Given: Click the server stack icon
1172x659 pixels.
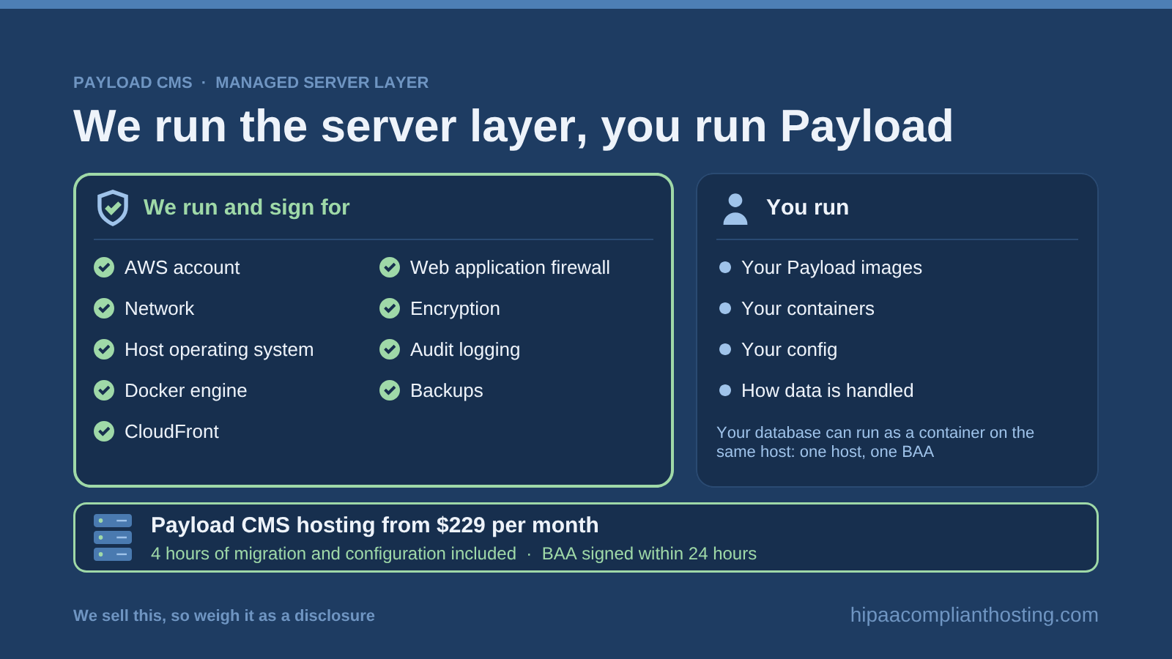Looking at the screenshot, I should (113, 537).
